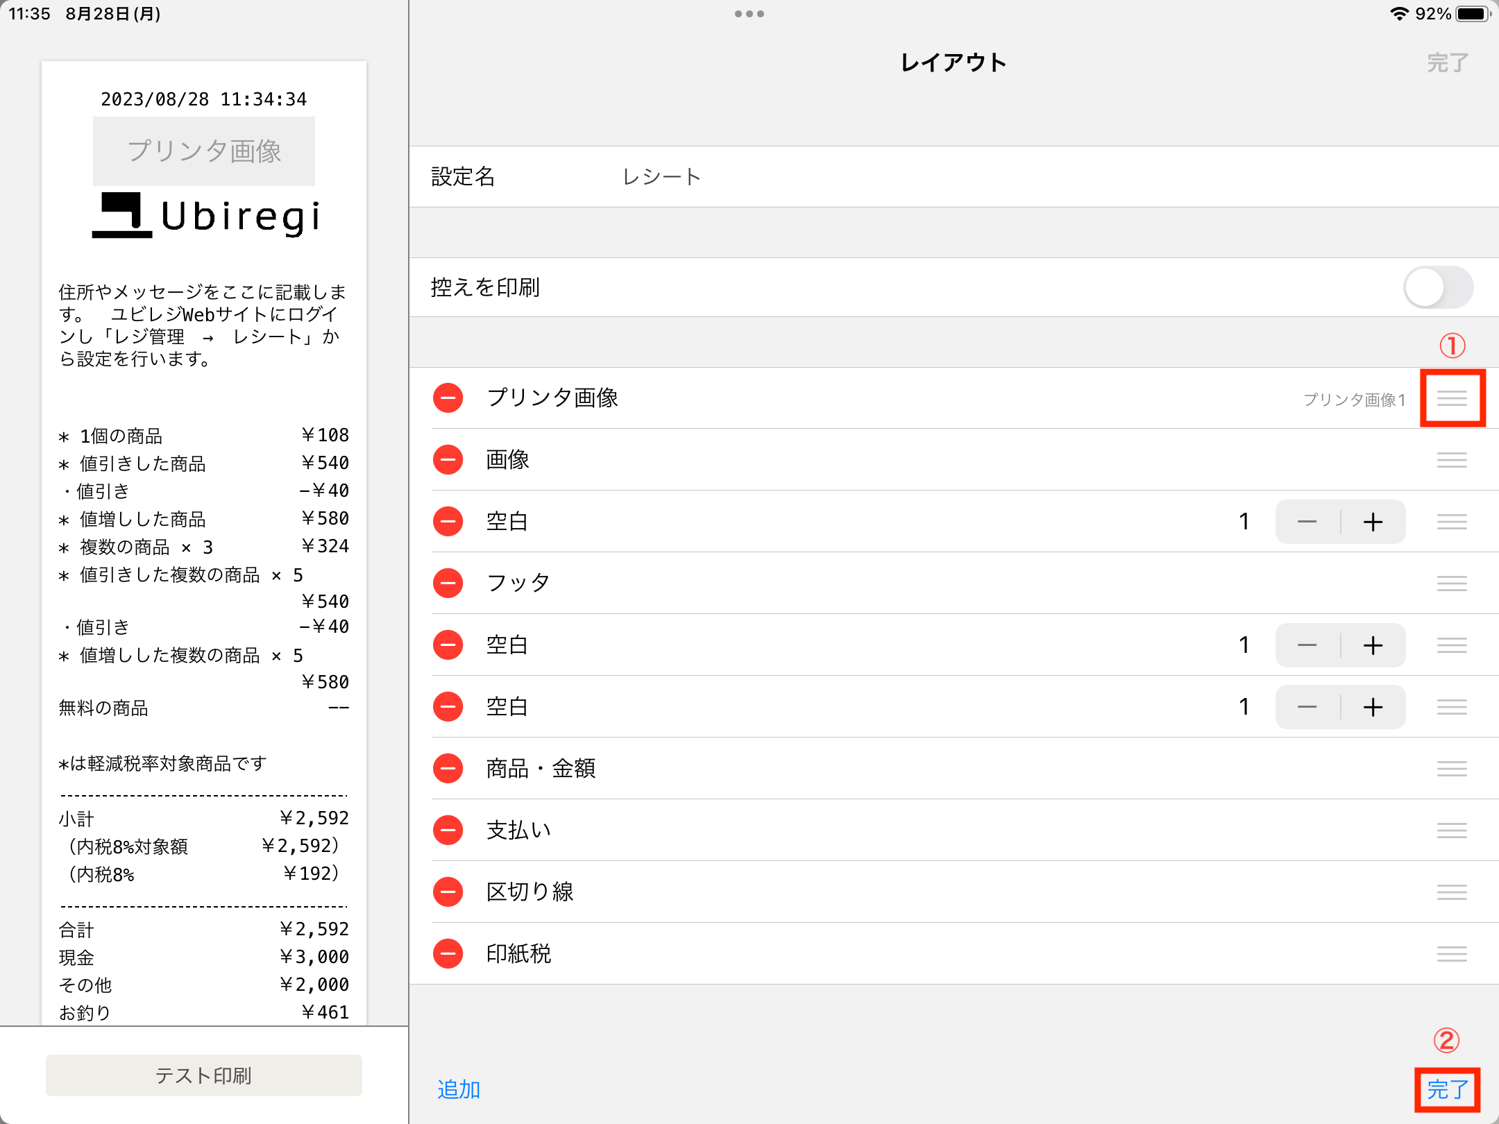Grab the reorder handle on プリンタ画像 row
Screen dimensions: 1499x1124
1452,398
